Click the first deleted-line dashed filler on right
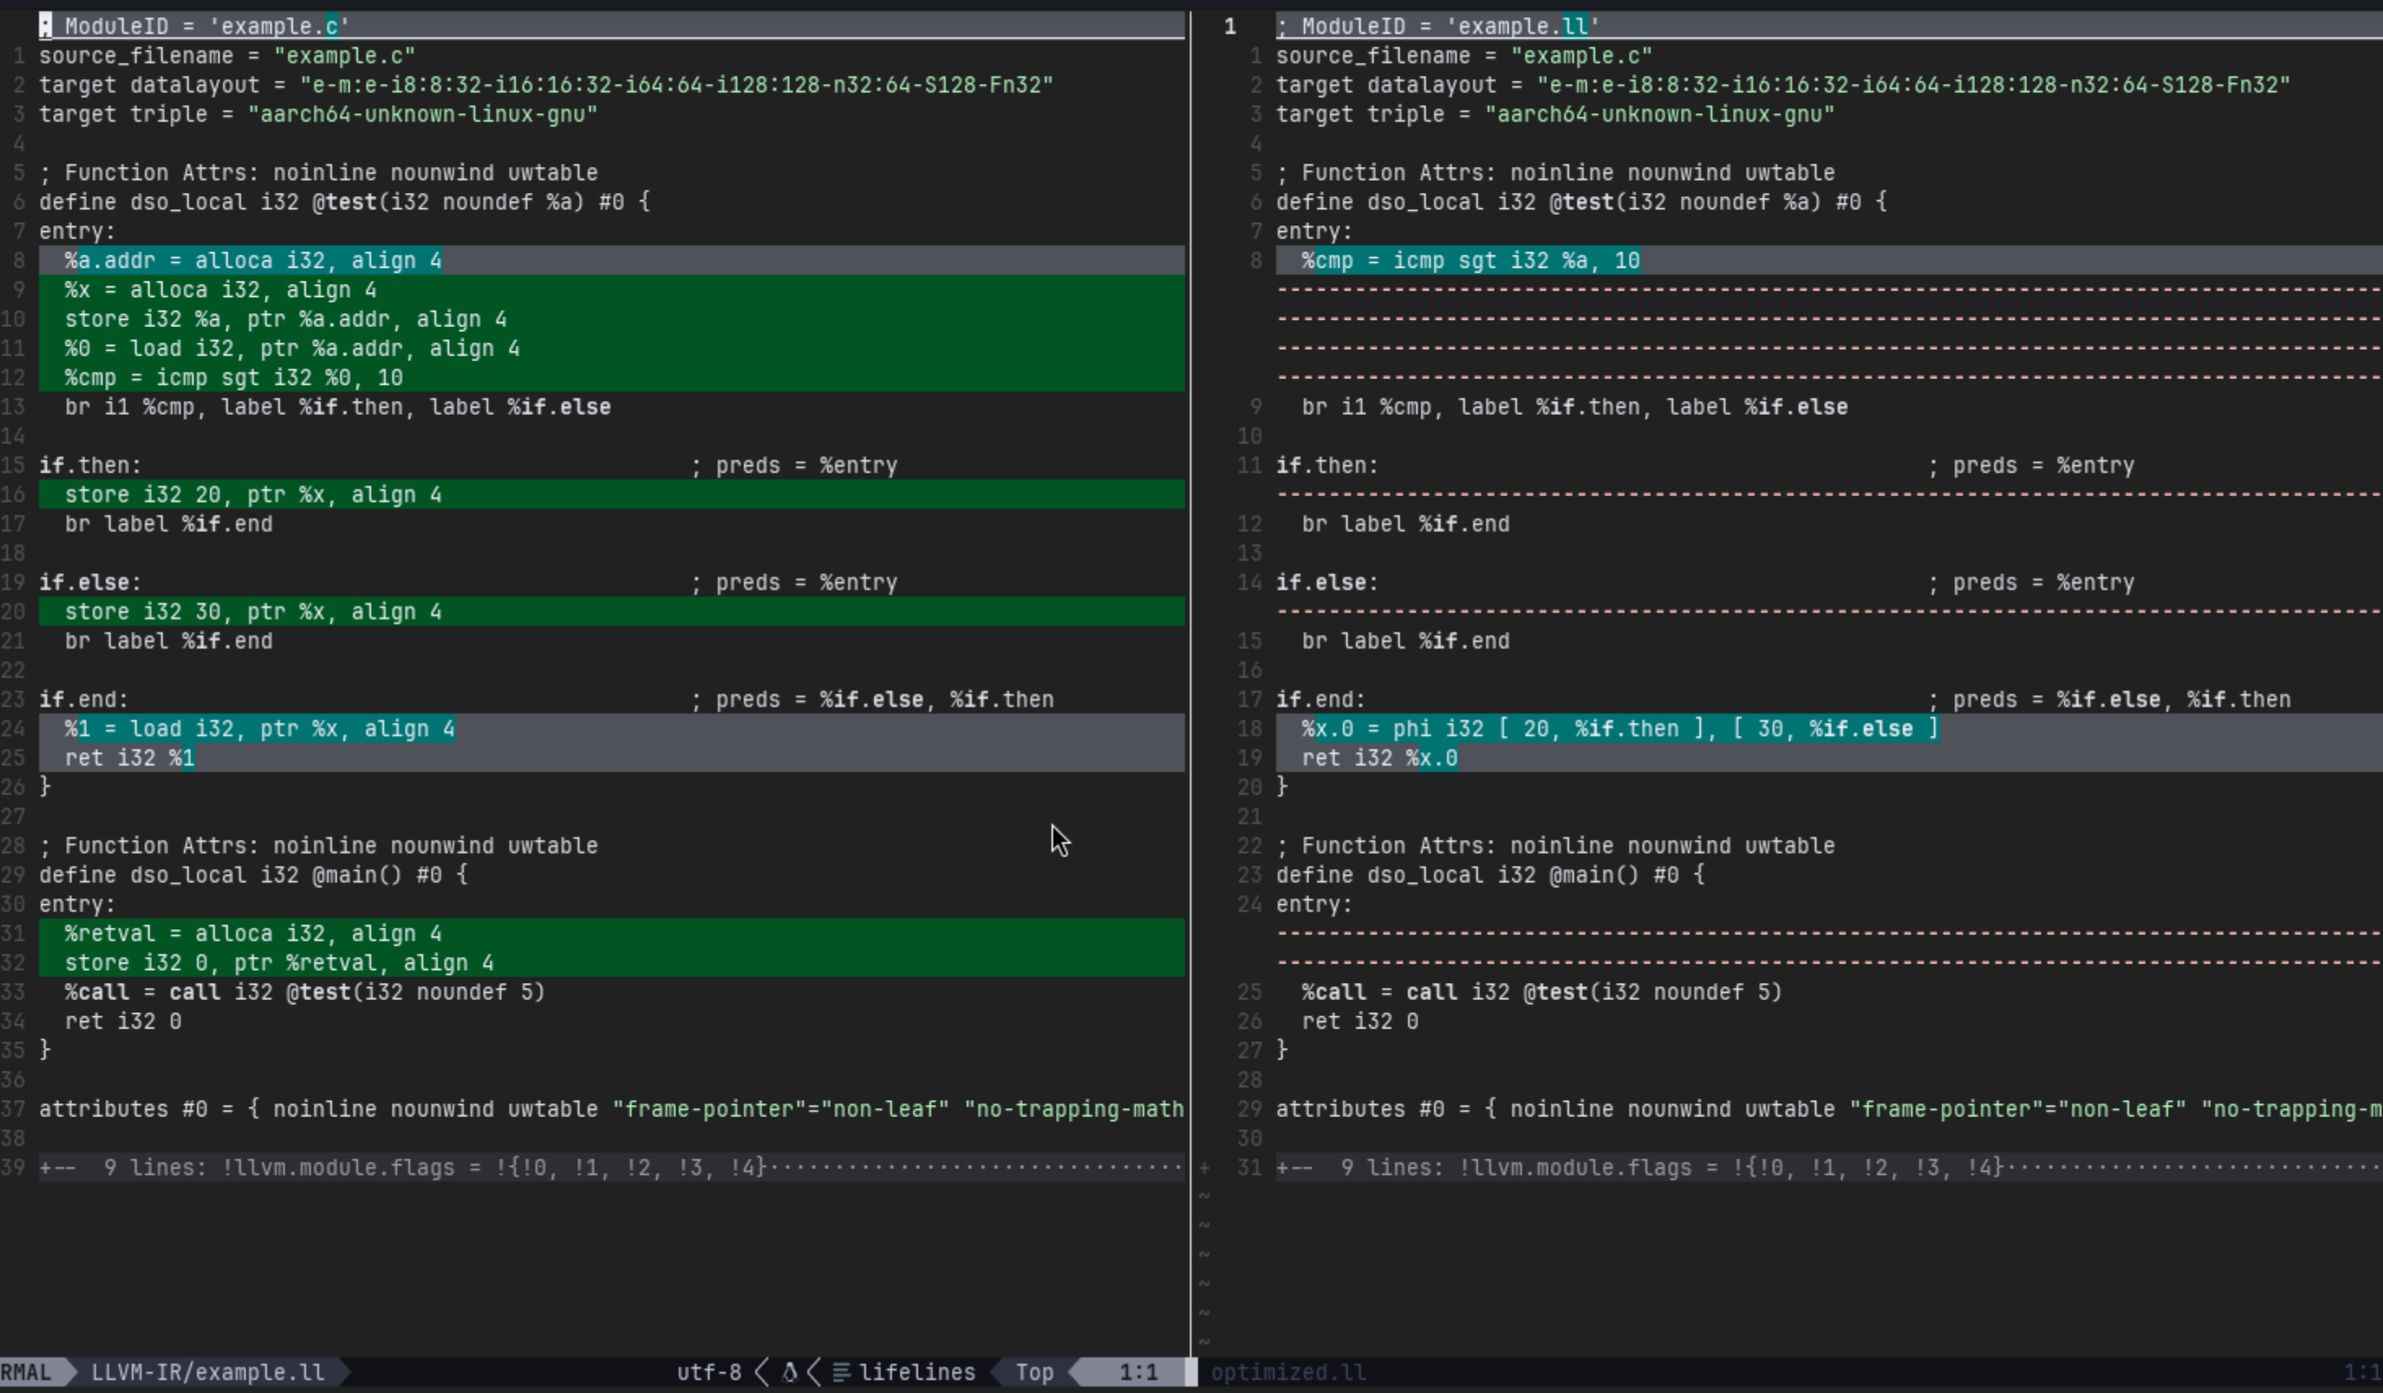 click(1797, 290)
